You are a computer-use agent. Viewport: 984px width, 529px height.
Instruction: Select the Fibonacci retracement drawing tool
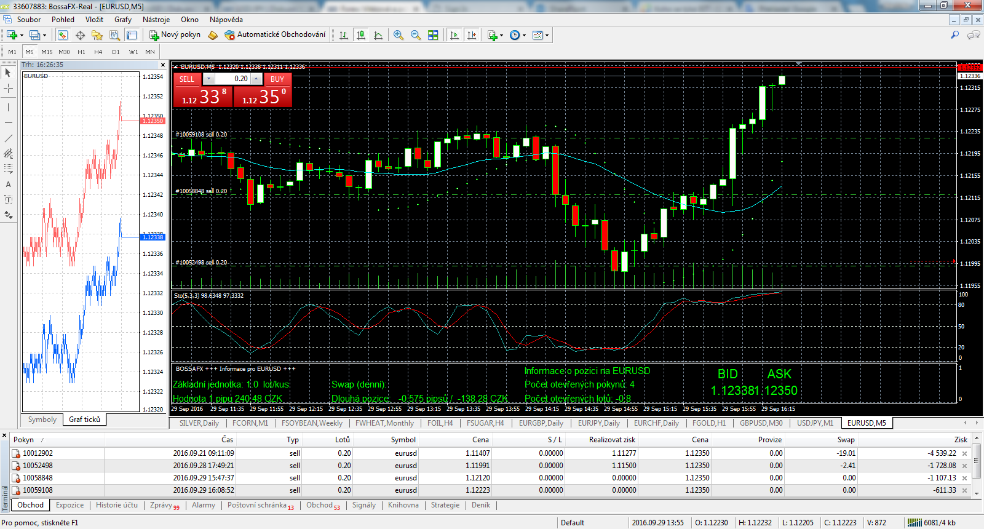coord(9,169)
